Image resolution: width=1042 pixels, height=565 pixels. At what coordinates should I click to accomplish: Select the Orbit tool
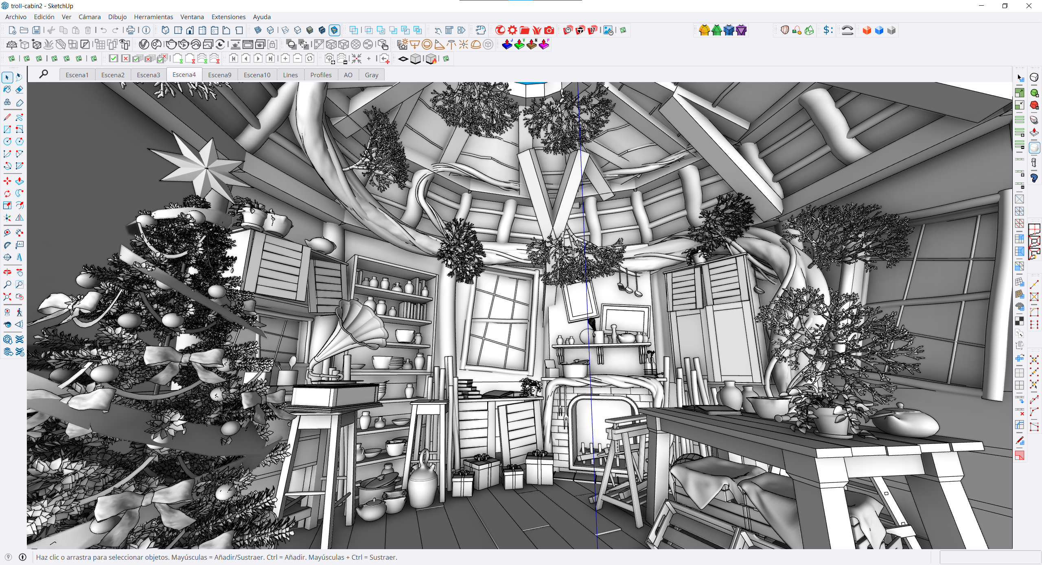coord(7,272)
